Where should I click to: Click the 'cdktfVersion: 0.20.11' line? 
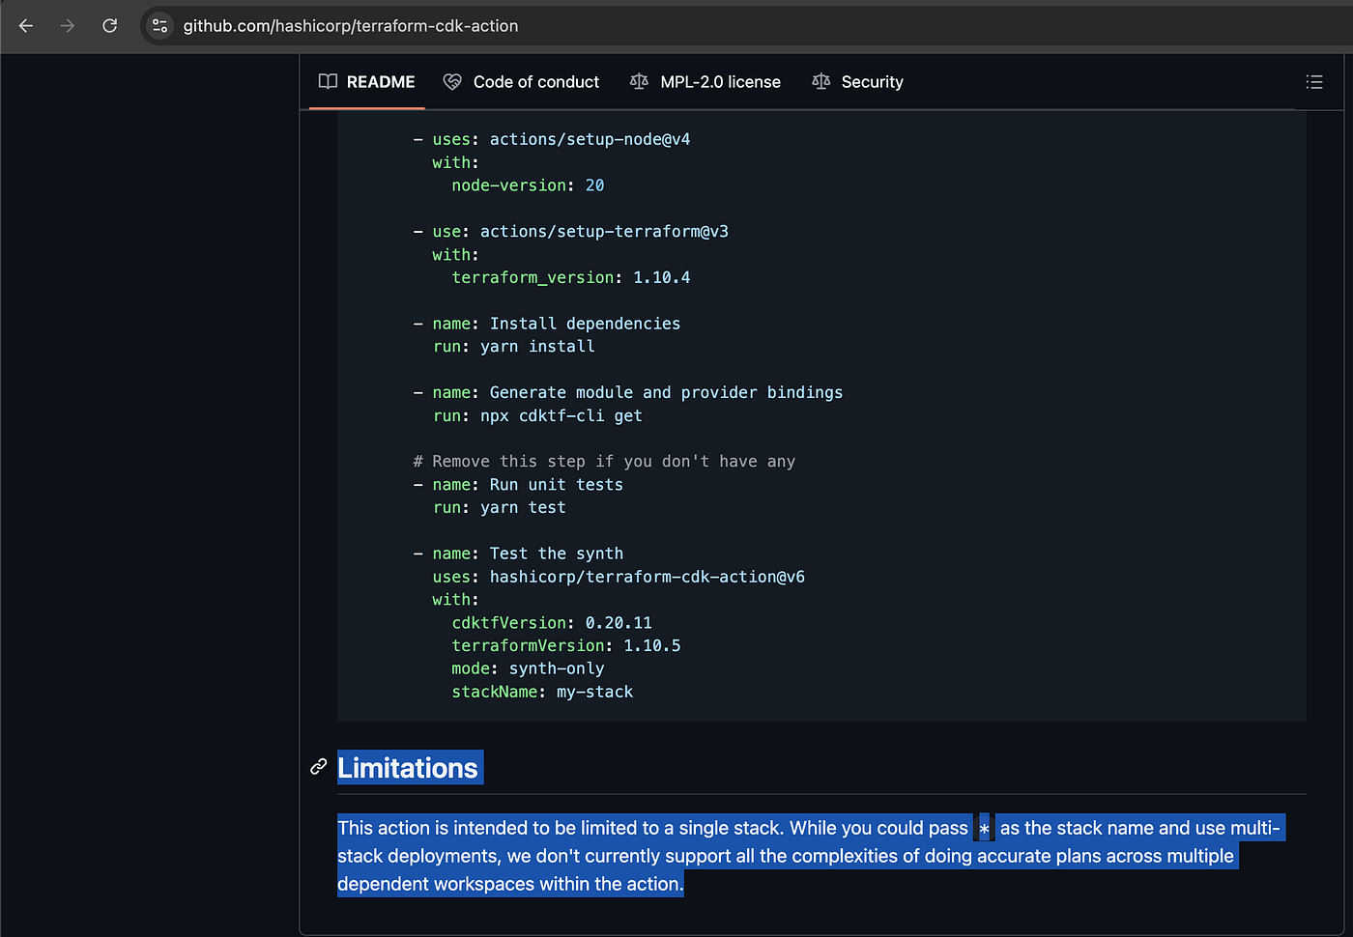[552, 623]
